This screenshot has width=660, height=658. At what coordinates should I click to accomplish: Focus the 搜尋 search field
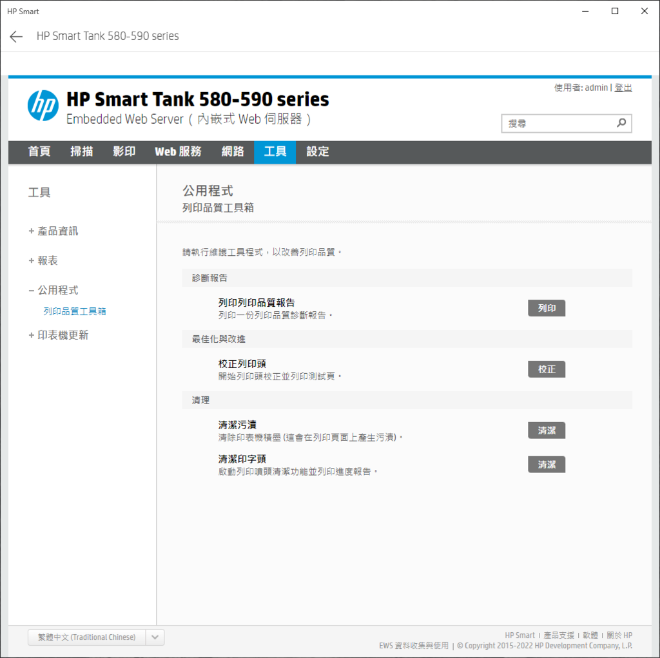coord(566,123)
